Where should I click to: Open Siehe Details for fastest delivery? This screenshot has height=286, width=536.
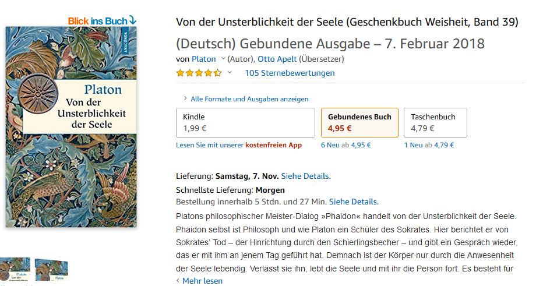click(x=354, y=202)
